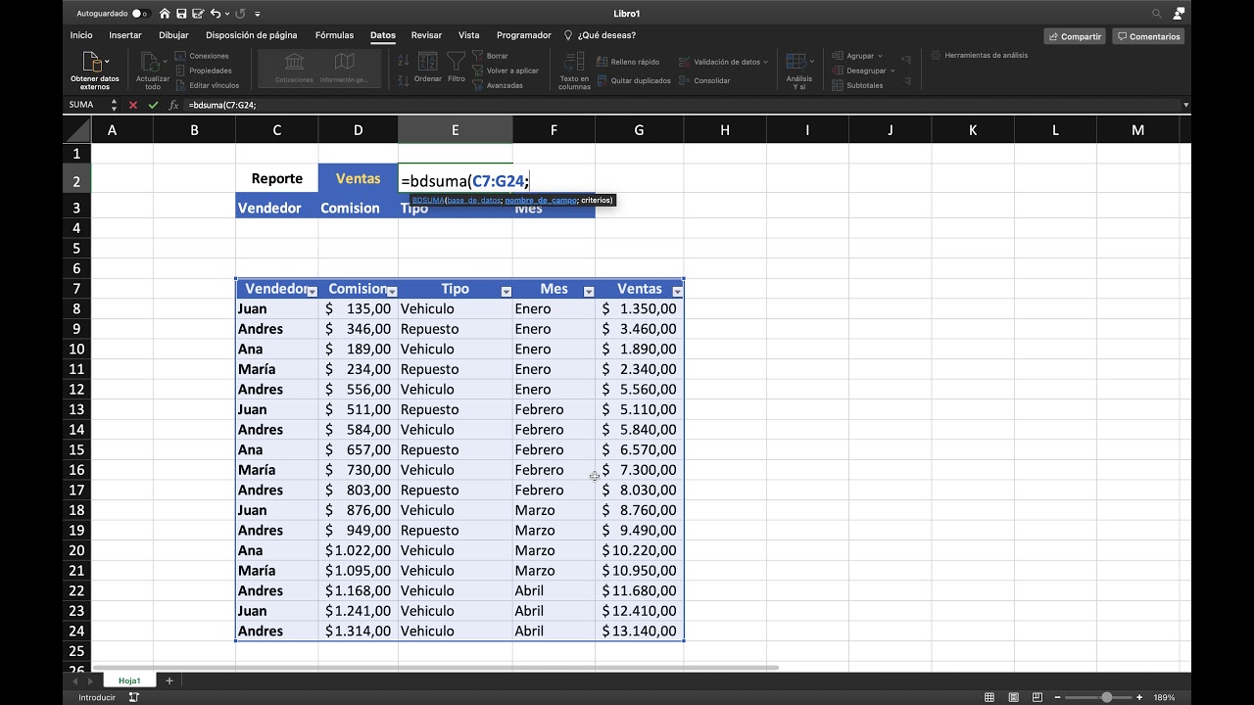Viewport: 1254px width, 705px height.
Task: Open the Vendedor column filter dropdown
Action: [x=312, y=291]
